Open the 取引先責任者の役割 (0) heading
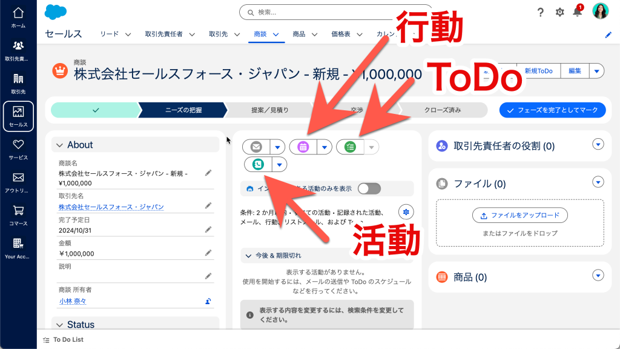 [x=504, y=146]
